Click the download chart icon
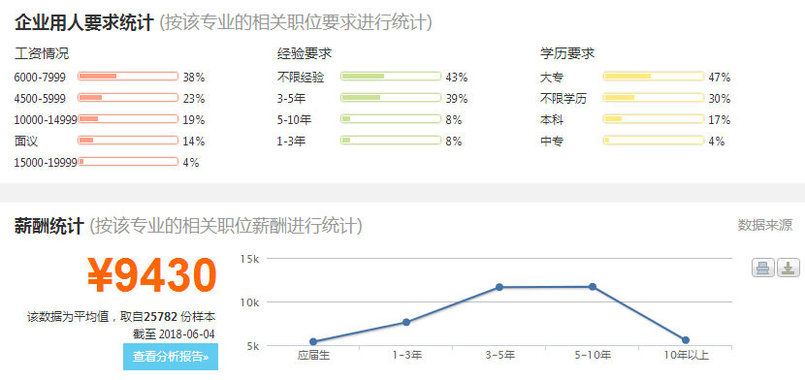Screen dimensions: 805x380 [x=789, y=268]
